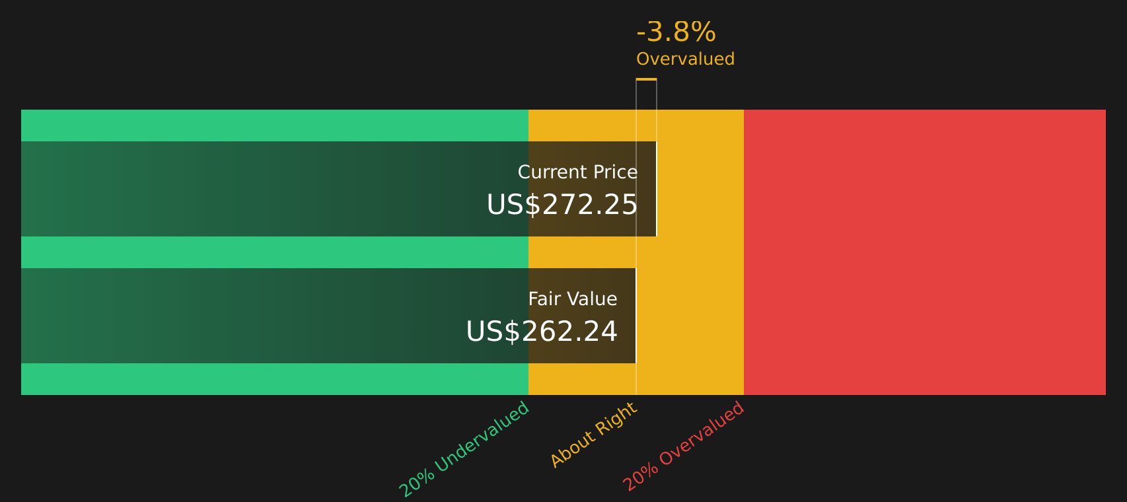Click the yellow about-right zone
Viewport: 1127px width, 502px height.
pyautogui.click(x=700, y=252)
